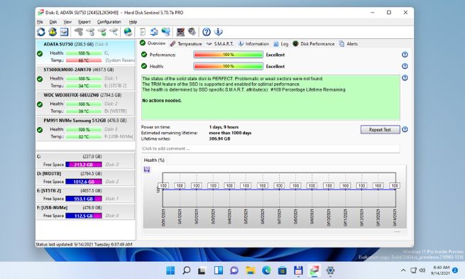
Task: Click green check icon of ADATA SU750
Action: pyautogui.click(x=40, y=54)
